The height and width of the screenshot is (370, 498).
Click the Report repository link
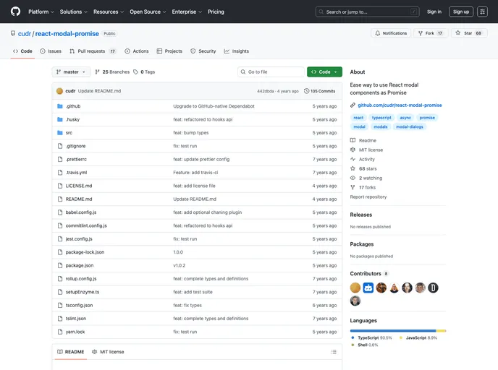click(368, 197)
